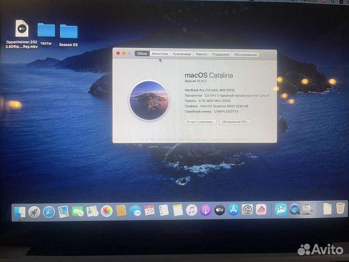Switch to the Обзор tab
This screenshot has height=262, width=349.
click(142, 53)
